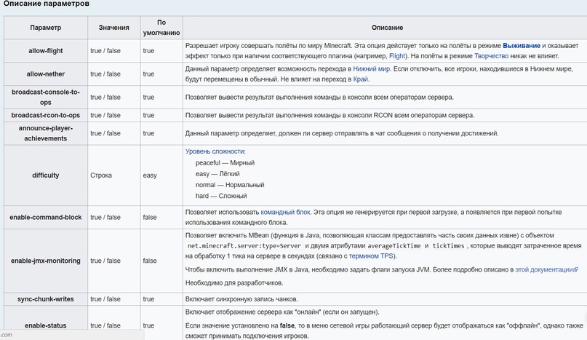Select the enable-status parameter name
The height and width of the screenshot is (340, 587).
[46, 325]
